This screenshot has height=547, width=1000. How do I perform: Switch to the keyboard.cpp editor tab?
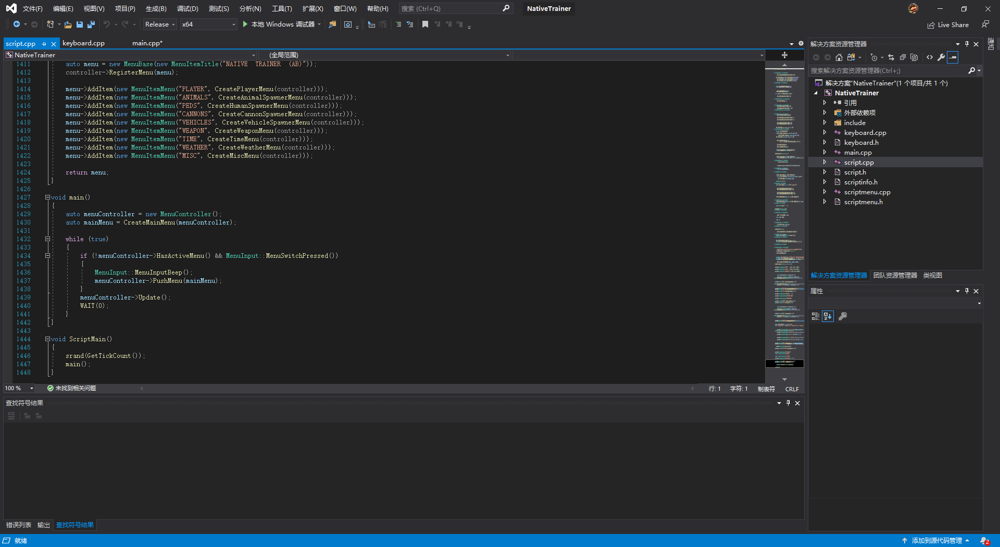(83, 43)
